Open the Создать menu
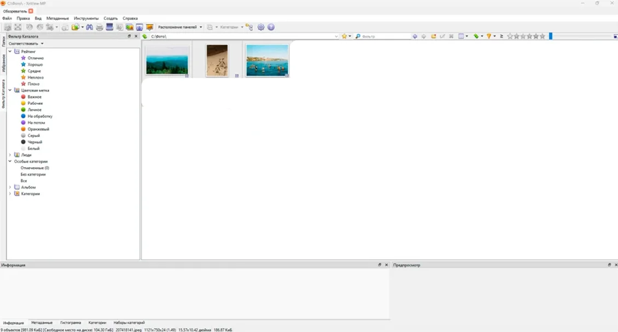This screenshot has width=618, height=332. (111, 18)
